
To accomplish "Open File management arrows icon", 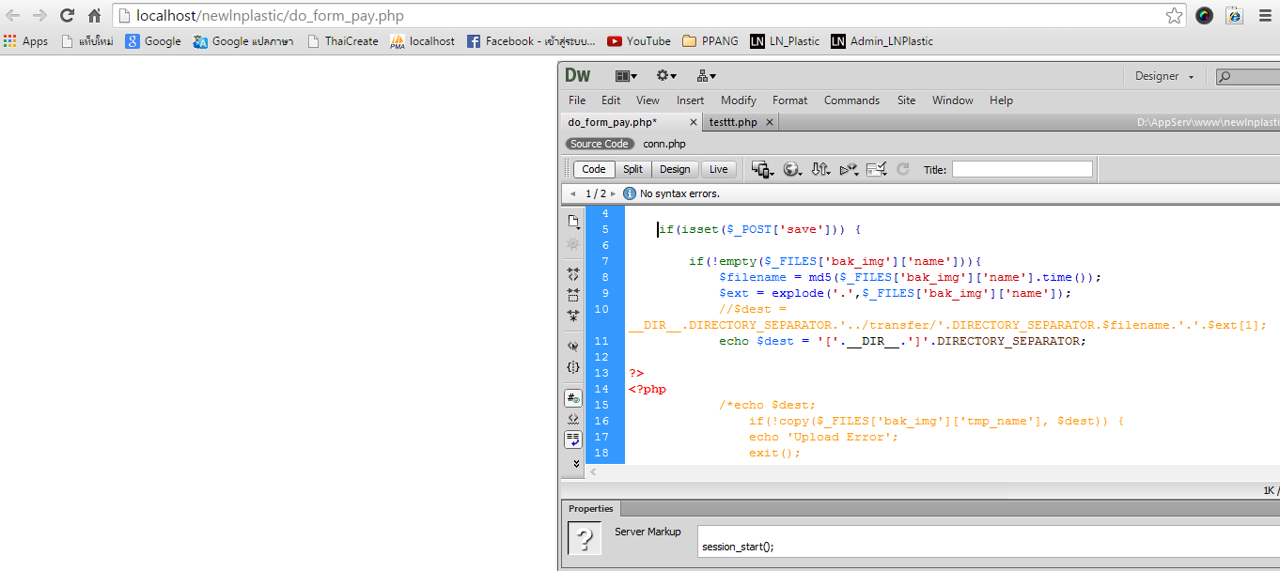I will point(820,169).
